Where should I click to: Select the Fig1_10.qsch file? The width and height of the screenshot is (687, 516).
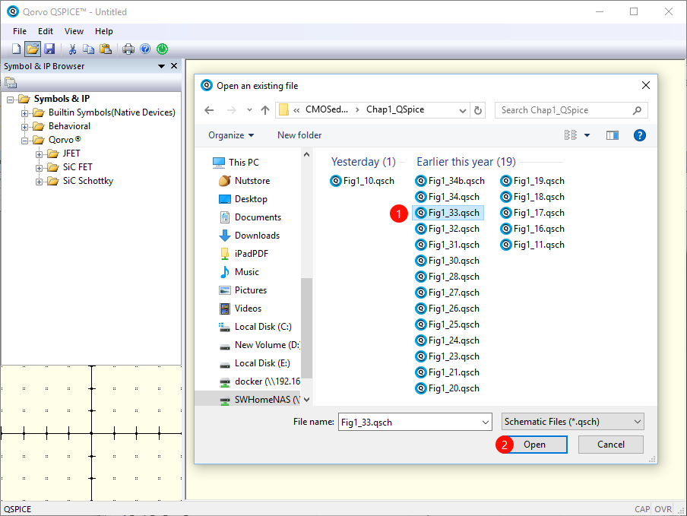[362, 181]
